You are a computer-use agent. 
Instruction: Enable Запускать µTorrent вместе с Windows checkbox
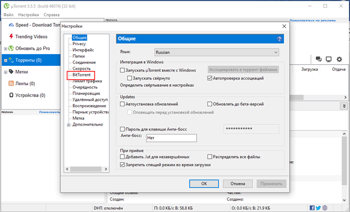click(122, 70)
